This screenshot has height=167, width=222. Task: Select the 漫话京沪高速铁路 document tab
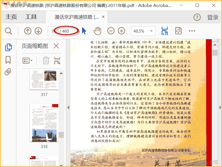(x=77, y=17)
